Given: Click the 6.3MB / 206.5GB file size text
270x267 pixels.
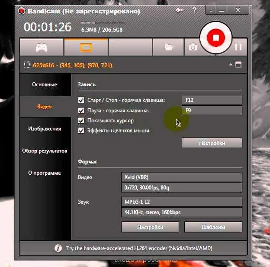Looking at the screenshot, I should pos(102,30).
